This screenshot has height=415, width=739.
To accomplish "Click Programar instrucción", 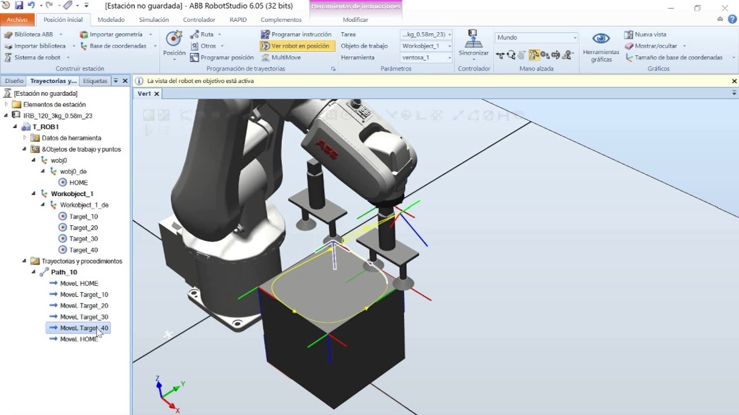I will [x=296, y=35].
